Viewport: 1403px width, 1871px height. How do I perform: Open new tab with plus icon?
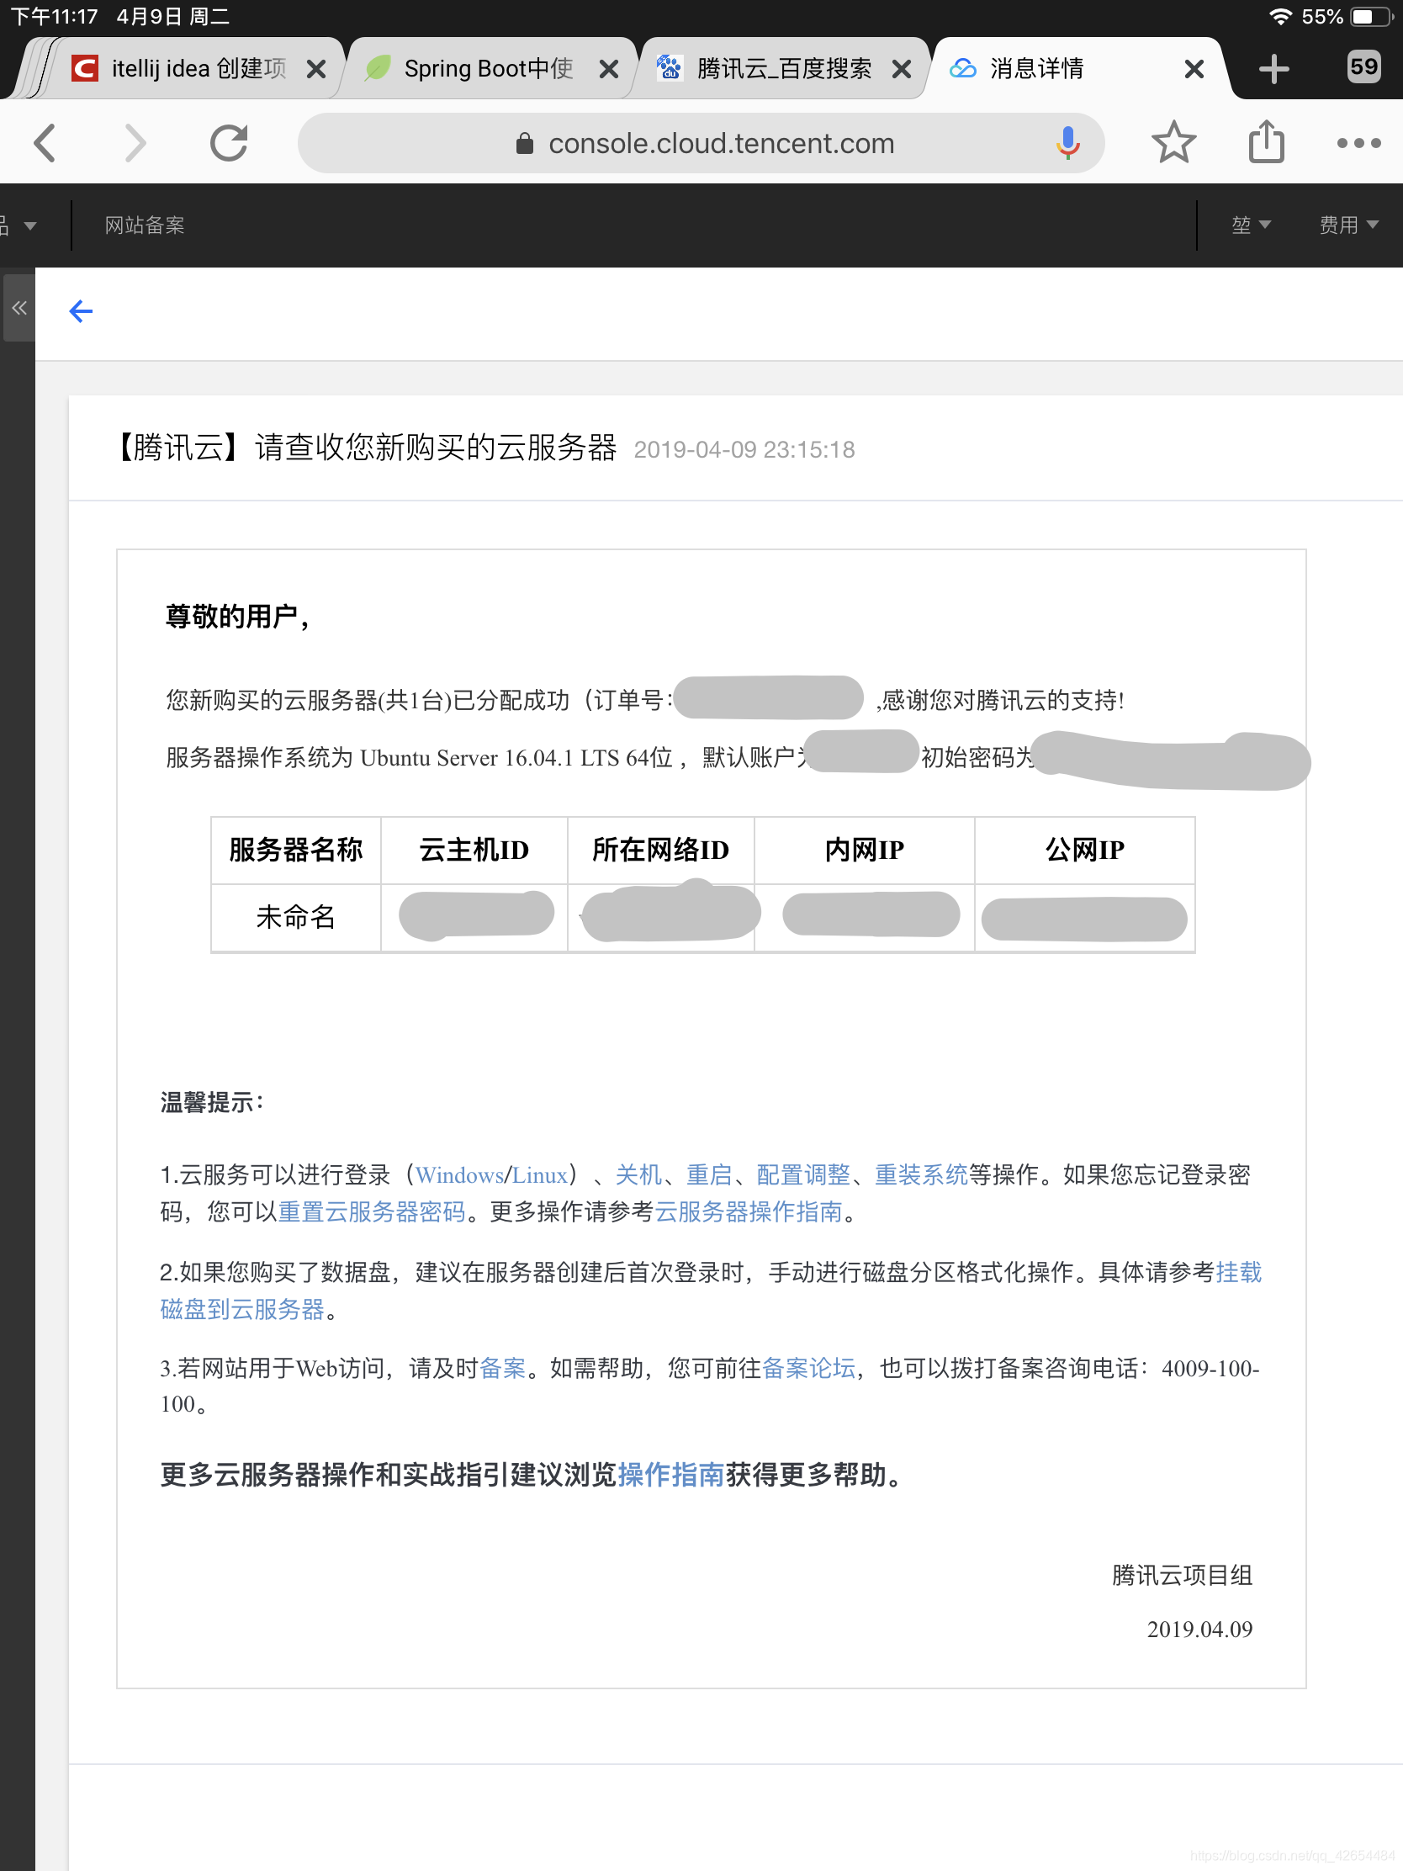point(1273,68)
